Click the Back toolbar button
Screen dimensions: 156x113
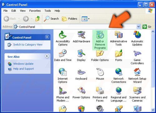[10, 19]
